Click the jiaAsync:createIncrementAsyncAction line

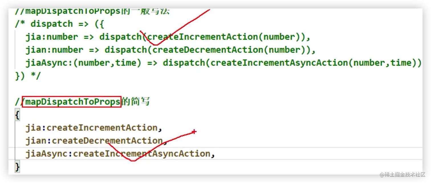pos(120,154)
